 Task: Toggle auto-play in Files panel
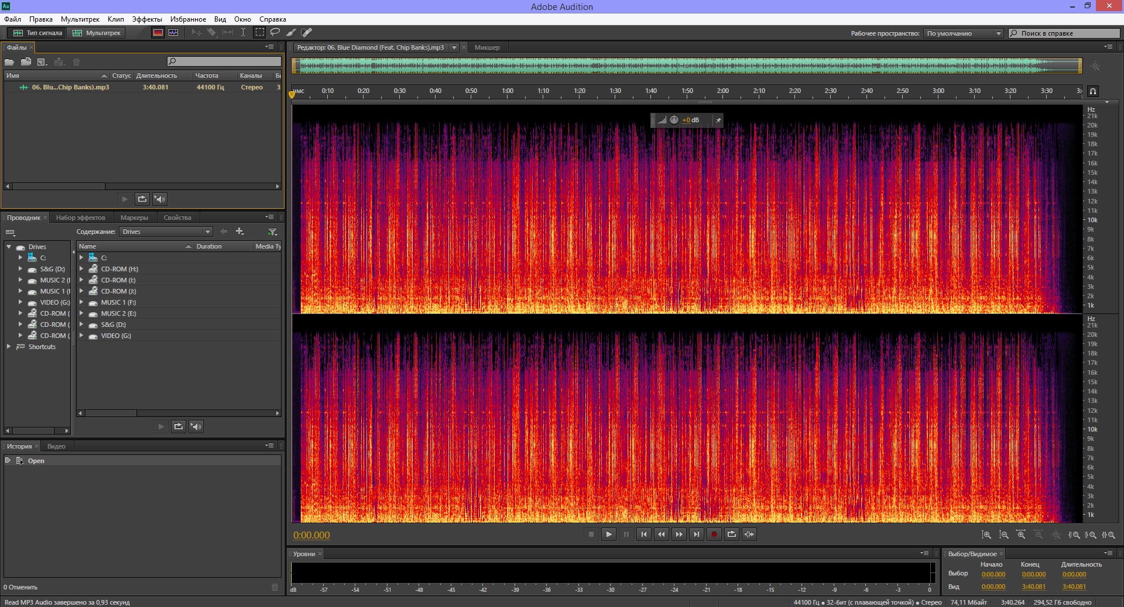click(159, 199)
